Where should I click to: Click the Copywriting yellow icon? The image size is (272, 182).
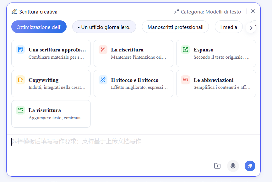tap(20, 80)
